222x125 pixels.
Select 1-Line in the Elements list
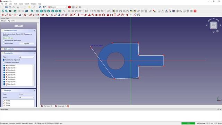click(x=8, y=101)
